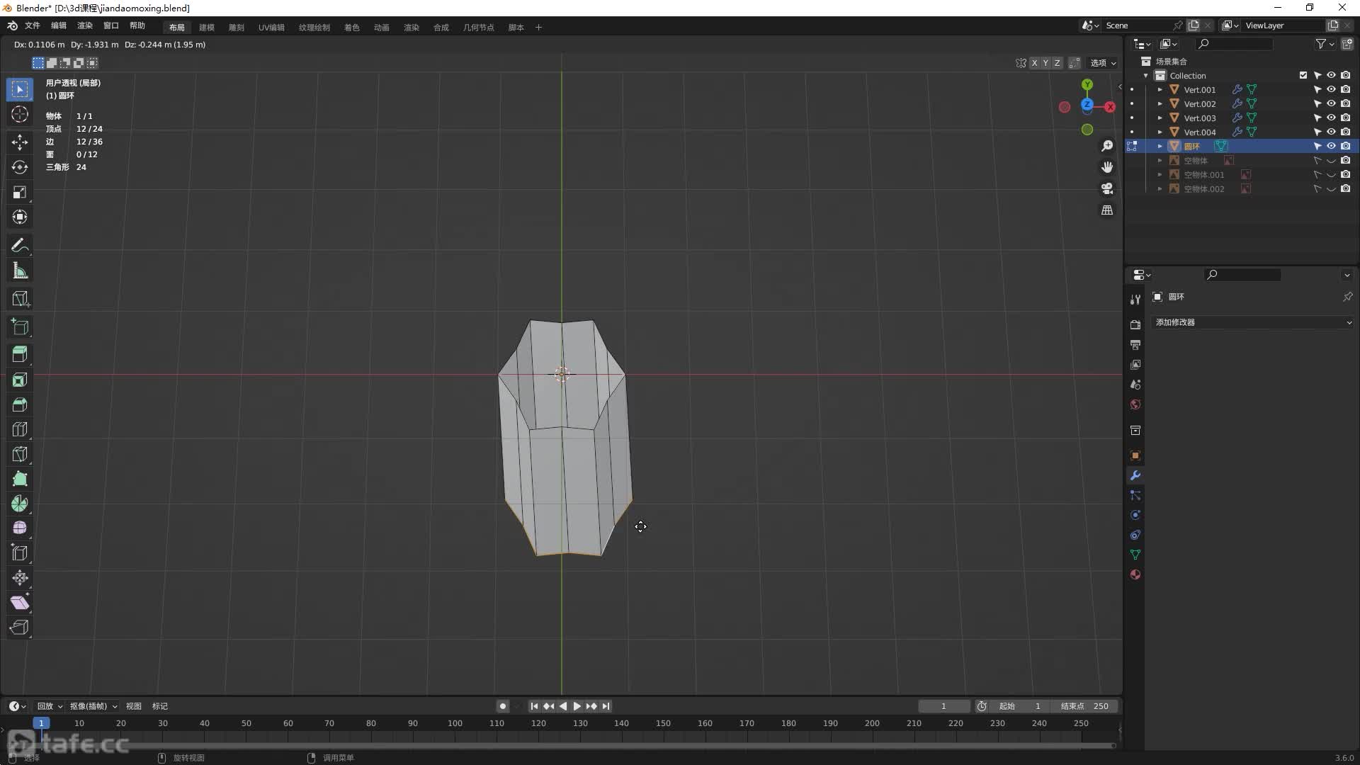1360x765 pixels.
Task: Open the 抠像(插帧) dropdown
Action: 93,706
